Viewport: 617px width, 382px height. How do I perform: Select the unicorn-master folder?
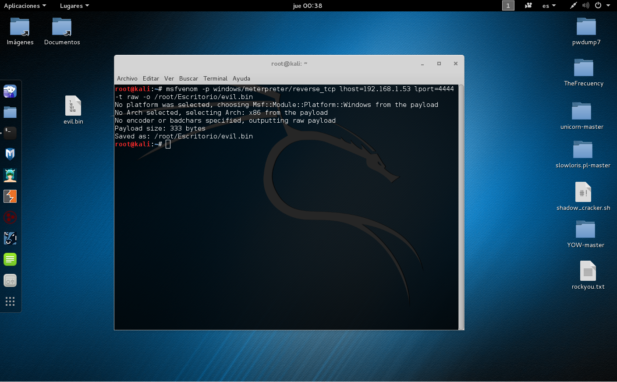tap(582, 116)
